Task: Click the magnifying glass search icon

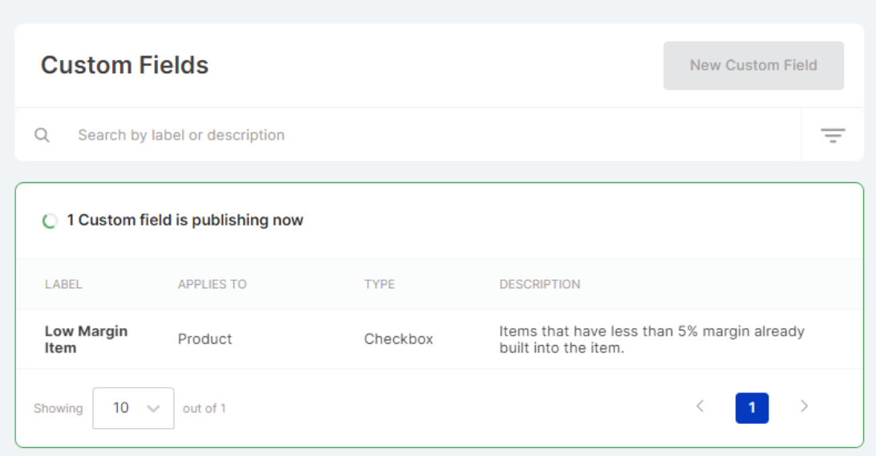Action: pos(42,135)
